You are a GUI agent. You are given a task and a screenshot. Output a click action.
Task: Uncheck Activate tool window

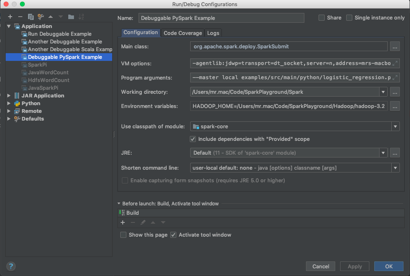173,235
